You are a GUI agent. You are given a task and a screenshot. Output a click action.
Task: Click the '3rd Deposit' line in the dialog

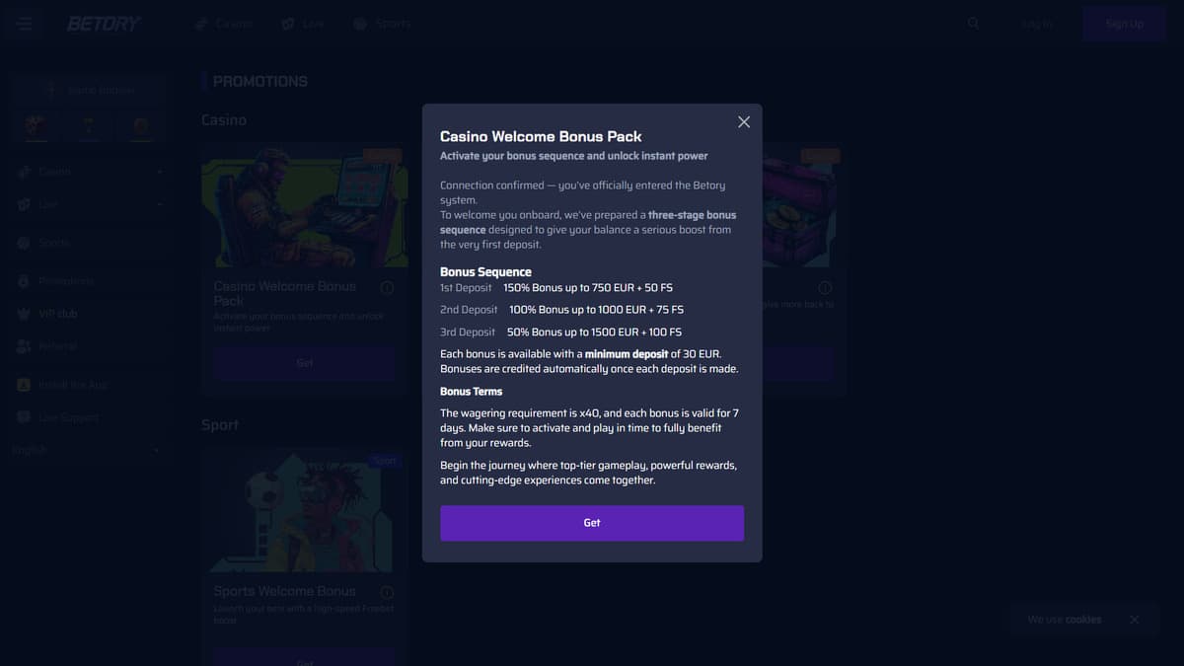pos(560,333)
